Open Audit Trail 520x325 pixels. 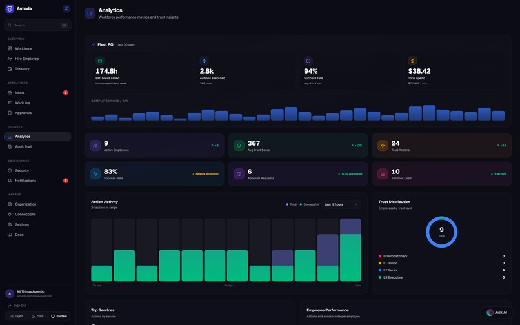click(38, 146)
